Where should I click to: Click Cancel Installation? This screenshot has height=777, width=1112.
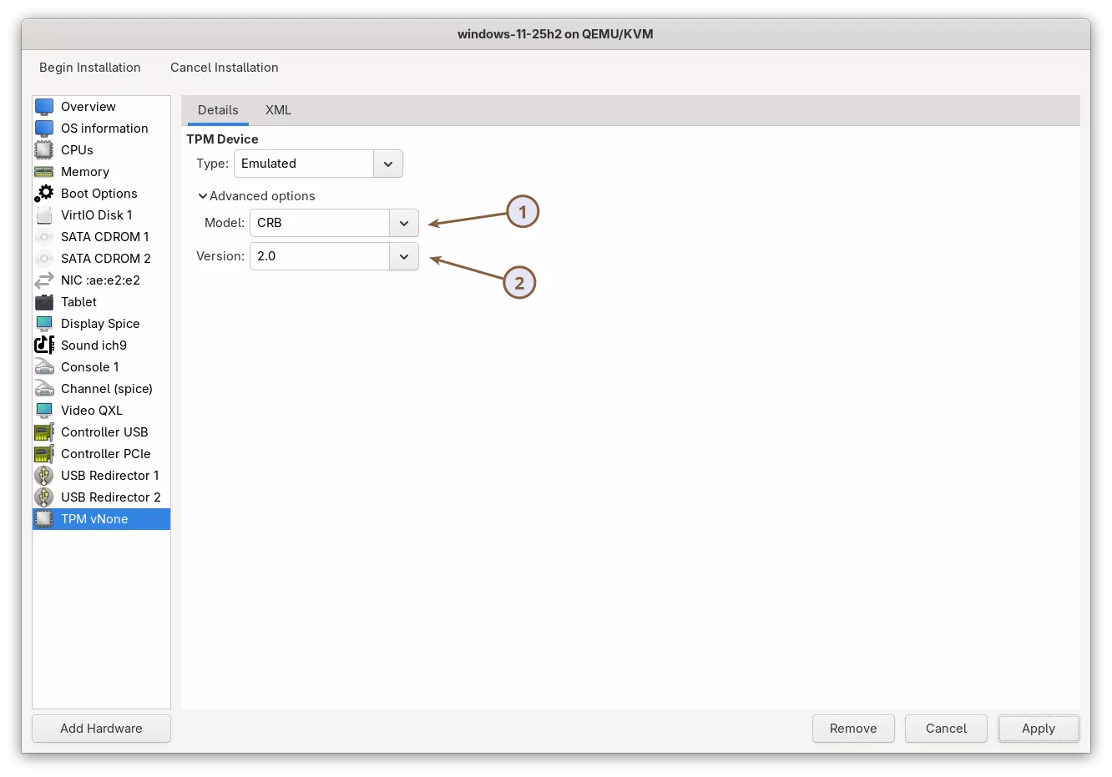coord(225,68)
